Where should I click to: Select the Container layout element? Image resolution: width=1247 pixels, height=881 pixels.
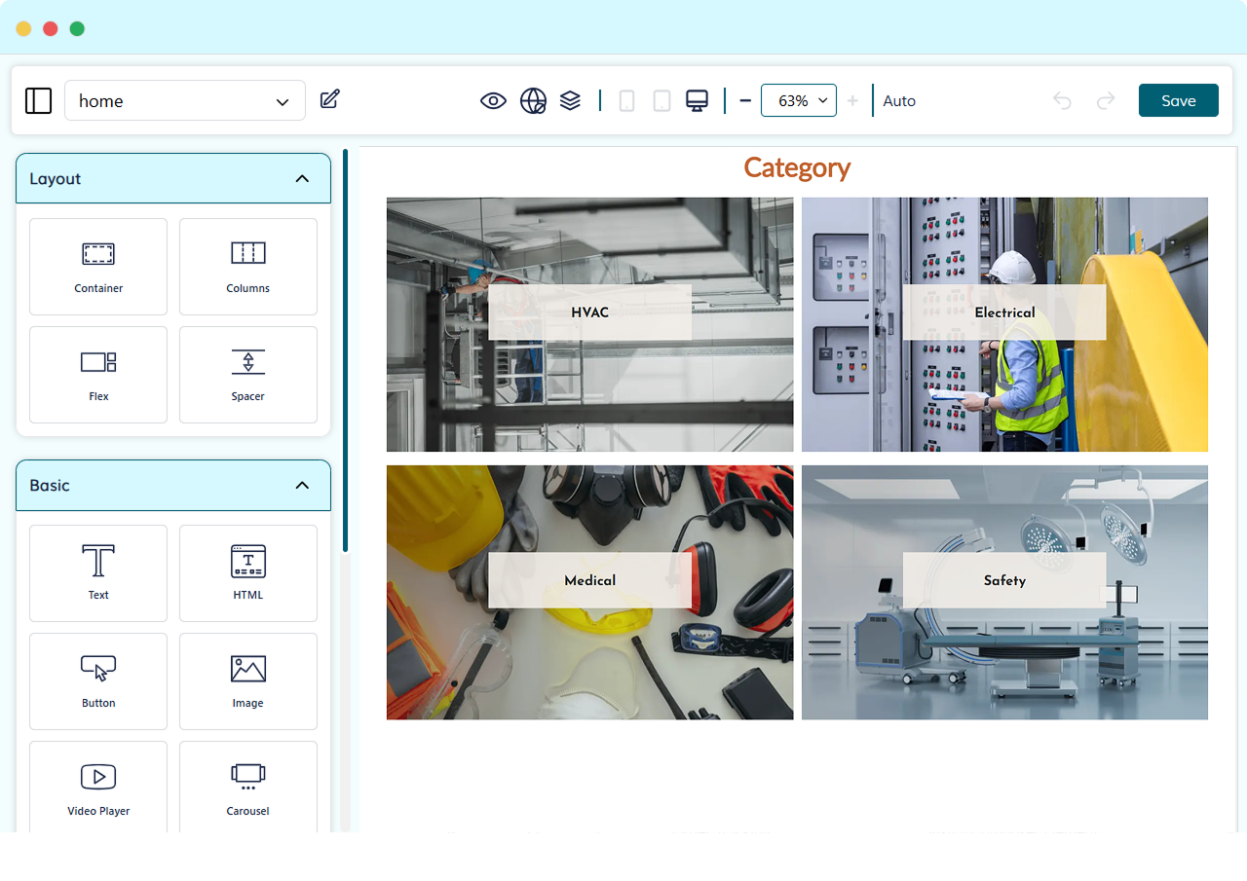[x=98, y=267]
